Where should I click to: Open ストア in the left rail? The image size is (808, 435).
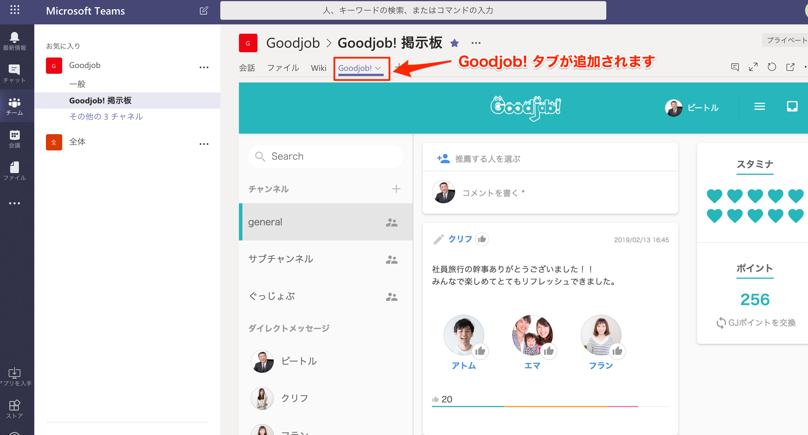pyautogui.click(x=15, y=409)
